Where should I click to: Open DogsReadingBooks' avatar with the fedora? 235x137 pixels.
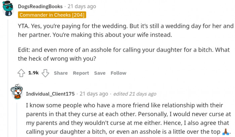point(8,9)
